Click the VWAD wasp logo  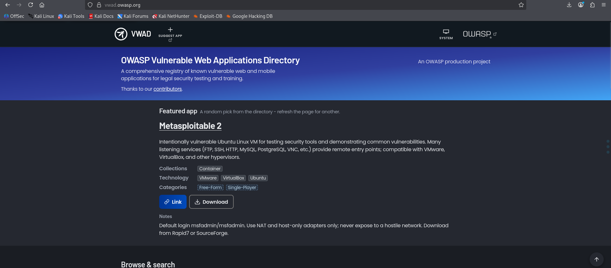(121, 34)
